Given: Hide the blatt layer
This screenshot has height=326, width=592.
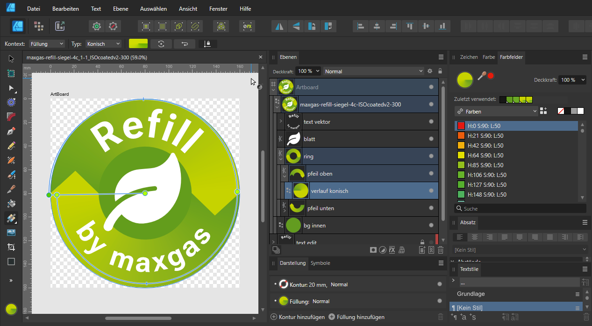Looking at the screenshot, I should (x=431, y=139).
